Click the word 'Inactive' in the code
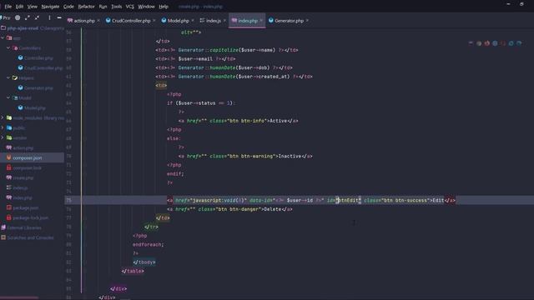 pyautogui.click(x=290, y=156)
